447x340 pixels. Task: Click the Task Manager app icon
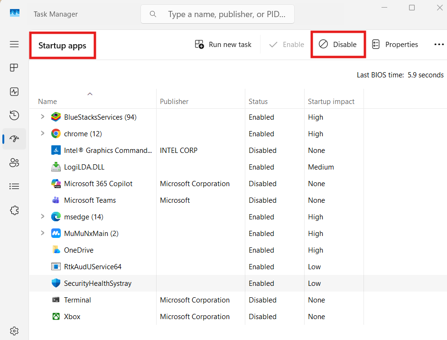coord(15,13)
